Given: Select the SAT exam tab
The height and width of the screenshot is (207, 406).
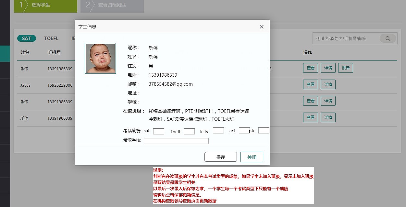Looking at the screenshot, I should coord(26,38).
